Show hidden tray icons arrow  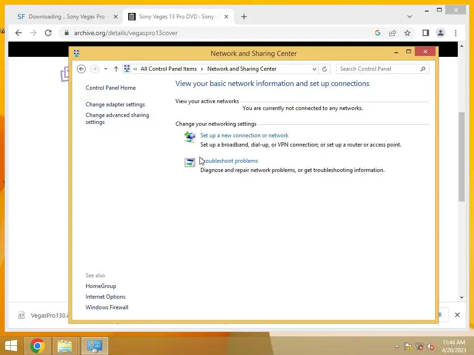(397, 346)
